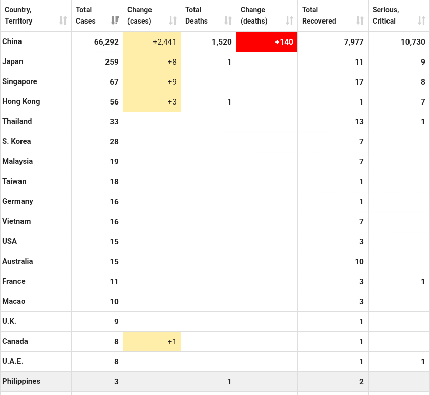Viewport: 430px width, 395px height.
Task: Select the China row label
Action: pyautogui.click(x=12, y=41)
